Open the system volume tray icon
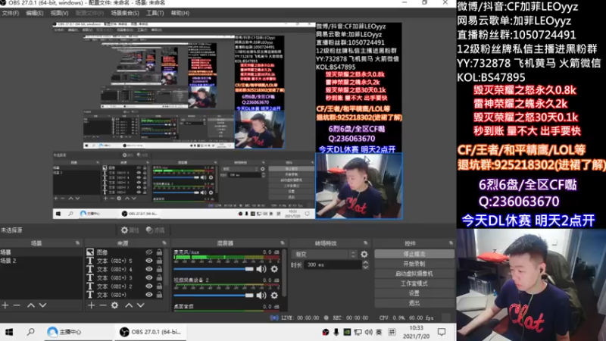This screenshot has height=341, width=606. [x=368, y=332]
